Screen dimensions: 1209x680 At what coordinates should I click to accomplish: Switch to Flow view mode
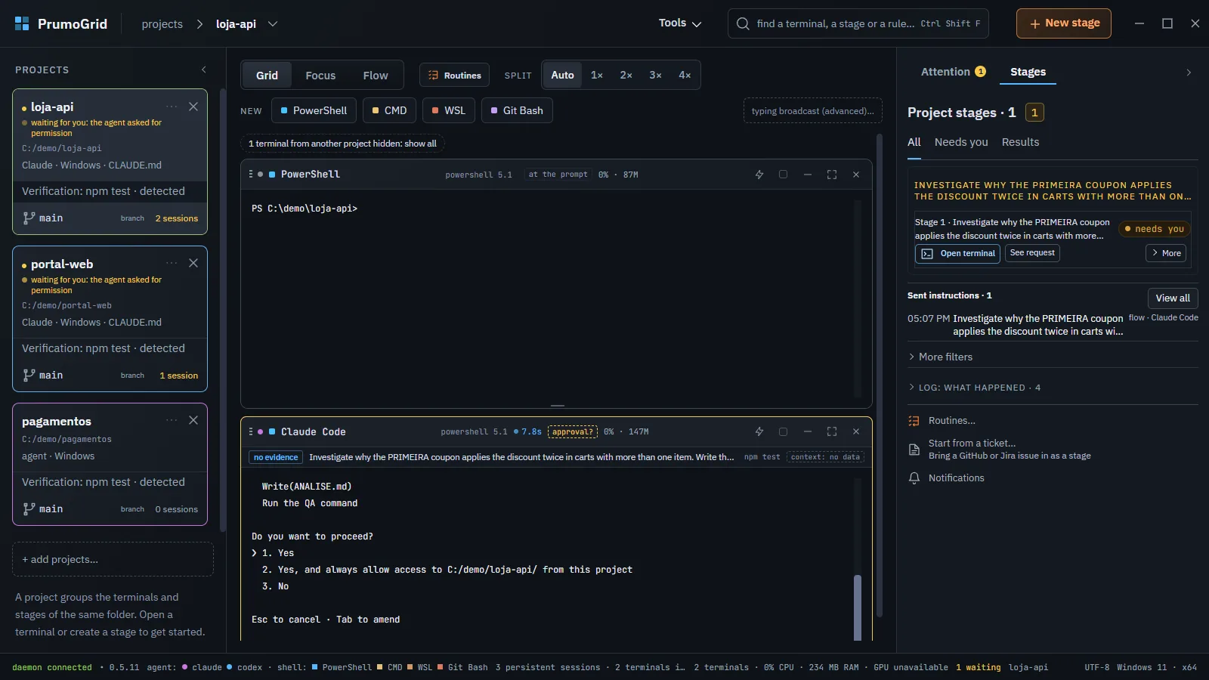[x=376, y=76]
